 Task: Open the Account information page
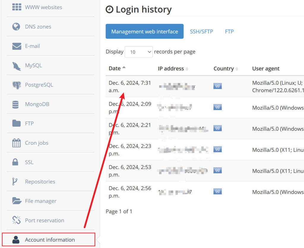[x=49, y=240]
